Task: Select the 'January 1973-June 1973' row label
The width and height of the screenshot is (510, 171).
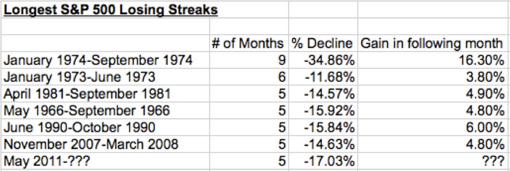Action: [105, 77]
